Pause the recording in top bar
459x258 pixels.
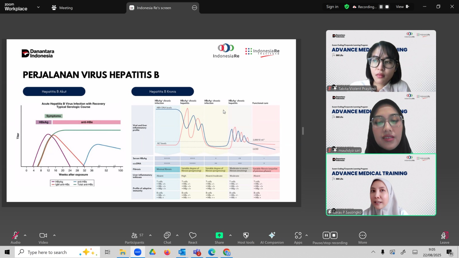point(381,7)
